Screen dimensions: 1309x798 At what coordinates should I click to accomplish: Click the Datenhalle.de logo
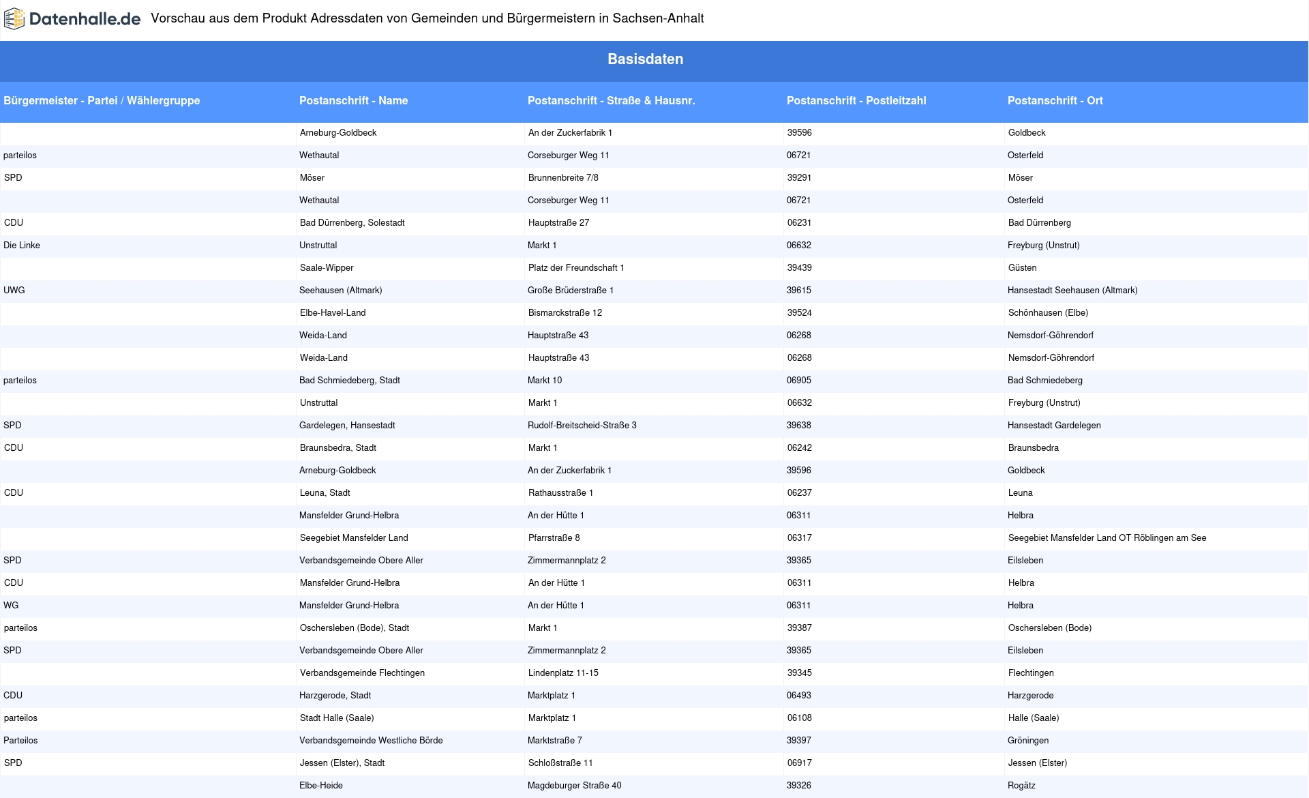(x=72, y=18)
